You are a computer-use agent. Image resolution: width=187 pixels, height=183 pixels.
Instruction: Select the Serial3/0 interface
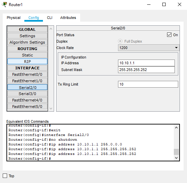[27, 94]
